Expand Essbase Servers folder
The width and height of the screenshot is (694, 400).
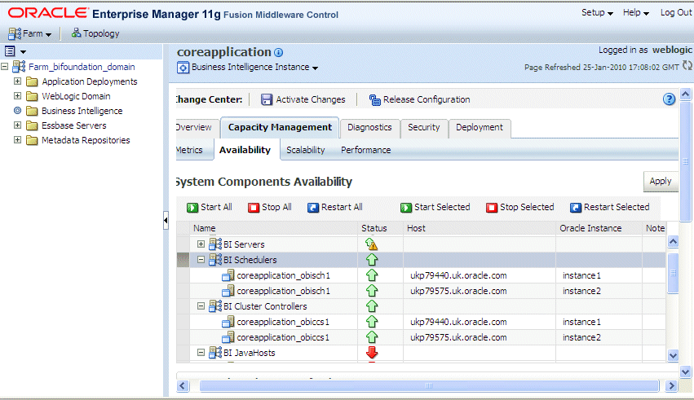click(17, 125)
